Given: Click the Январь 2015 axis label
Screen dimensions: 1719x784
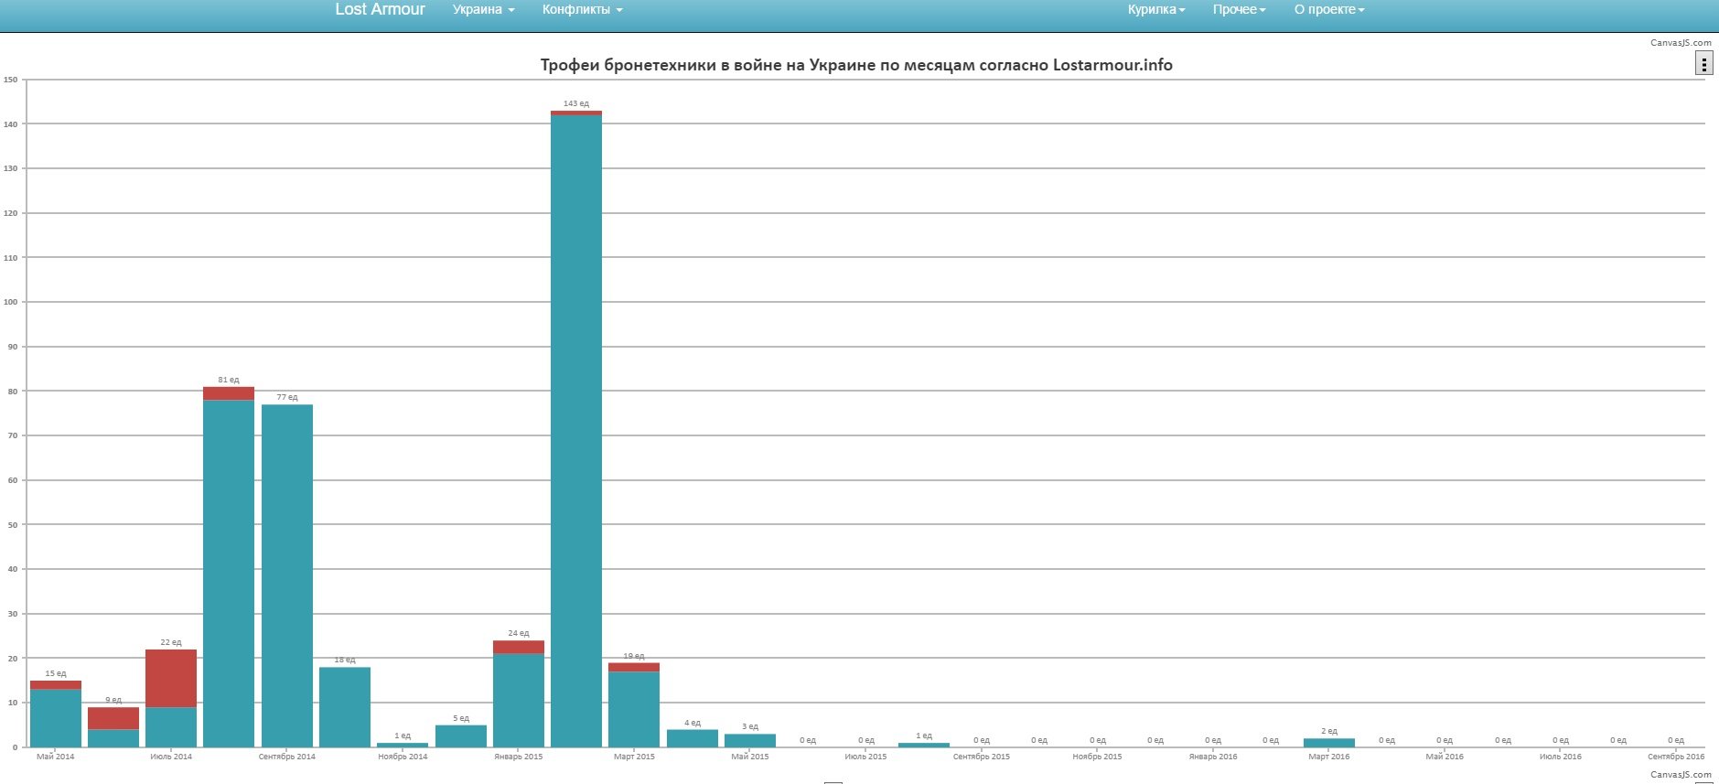Looking at the screenshot, I should (x=519, y=757).
